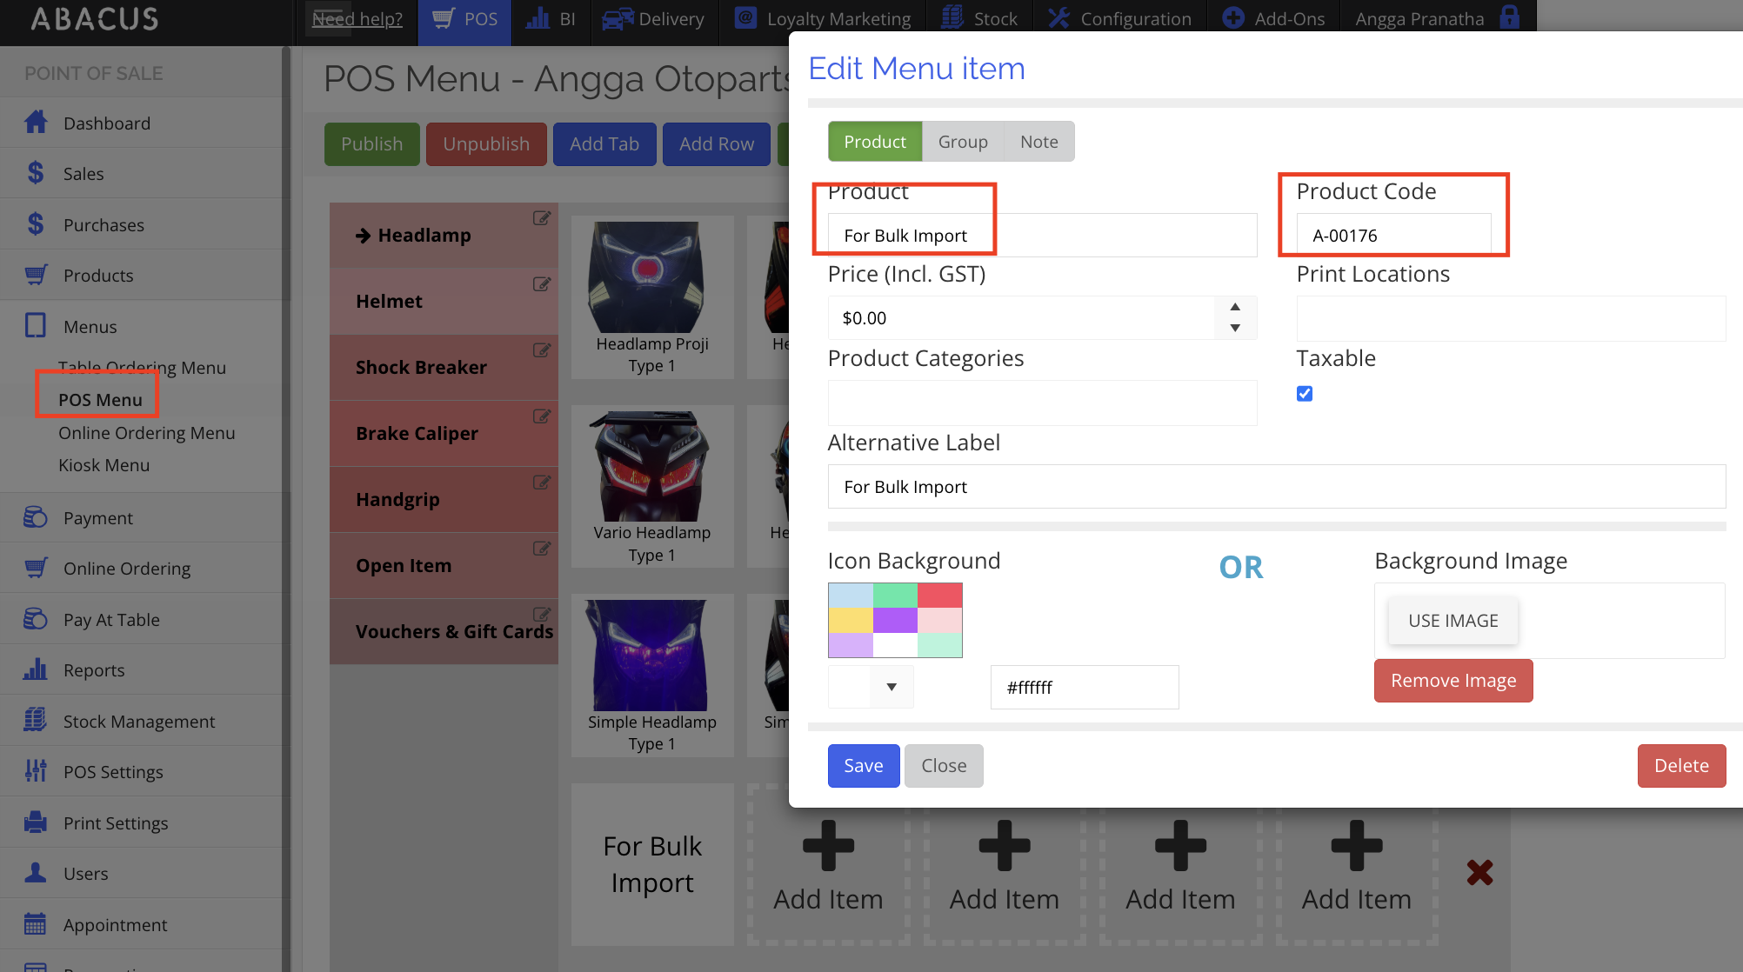1743x972 pixels.
Task: Increase price using the up stepper arrow
Action: point(1235,307)
